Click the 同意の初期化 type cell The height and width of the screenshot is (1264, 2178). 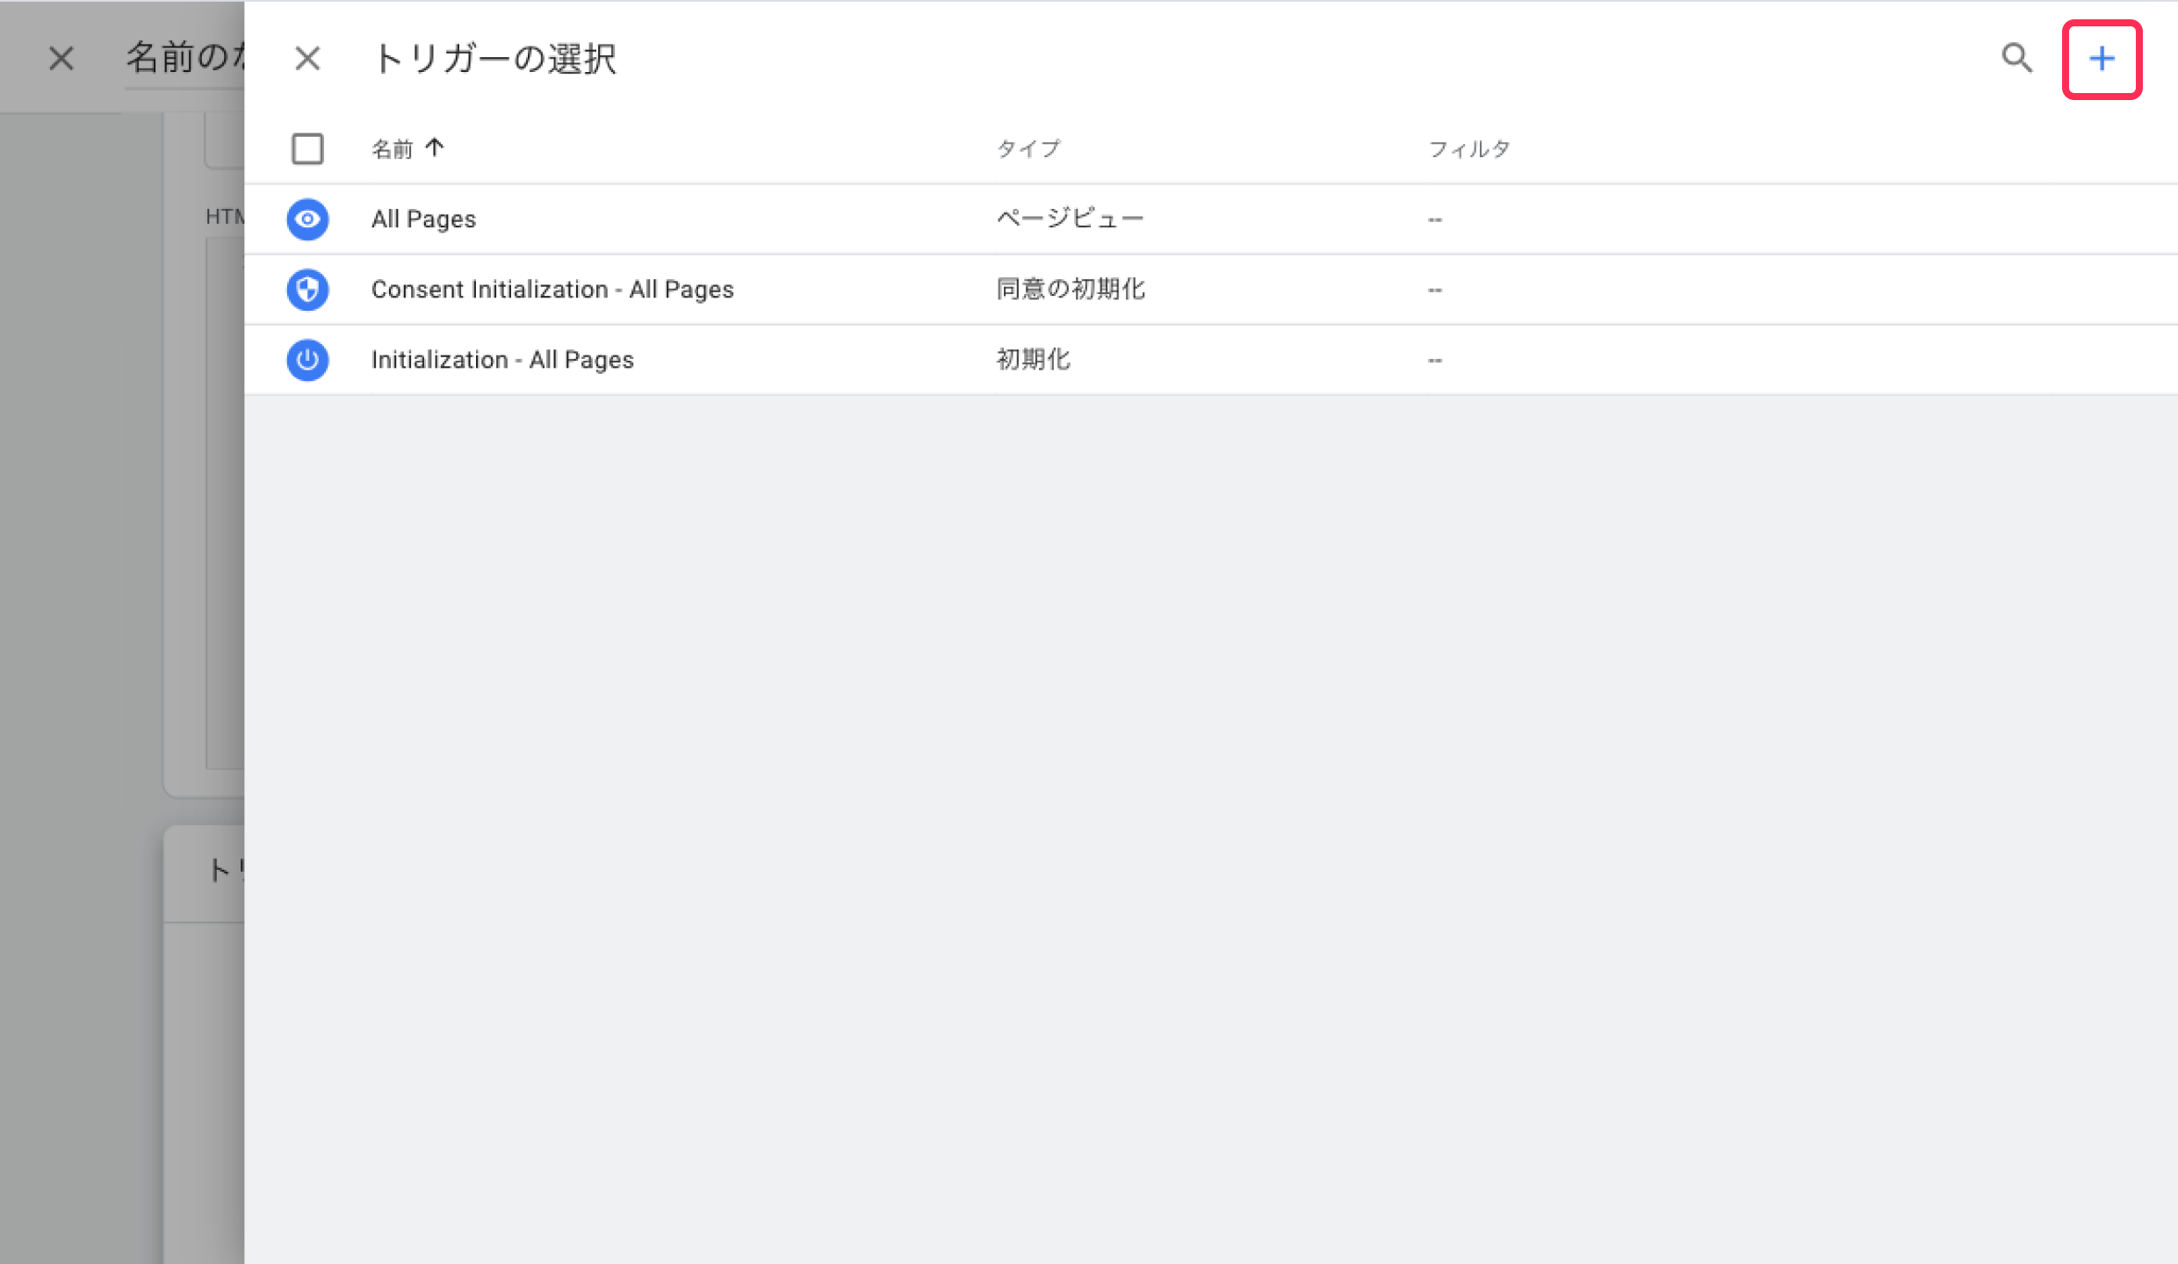pos(1070,290)
